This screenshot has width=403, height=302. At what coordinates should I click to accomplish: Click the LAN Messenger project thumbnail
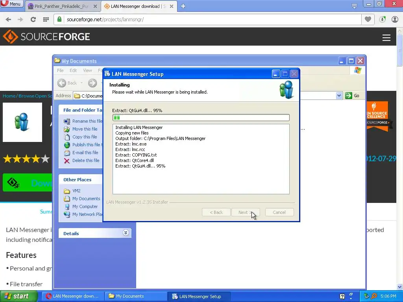pyautogui.click(x=22, y=122)
